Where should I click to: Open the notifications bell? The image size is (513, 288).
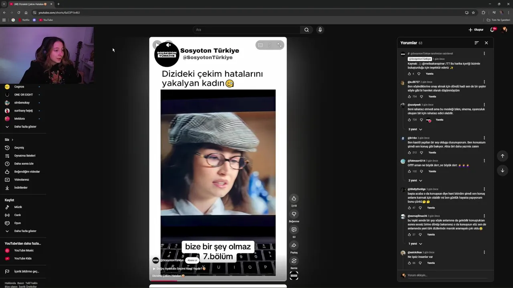pos(493,30)
